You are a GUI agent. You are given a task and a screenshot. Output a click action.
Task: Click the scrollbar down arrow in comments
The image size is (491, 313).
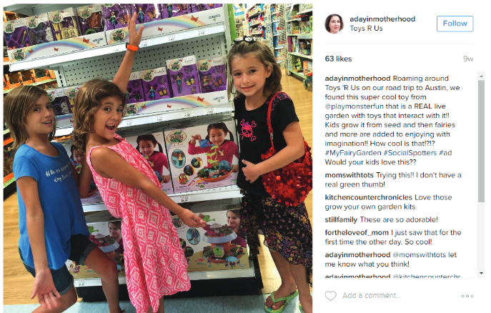[x=481, y=273]
